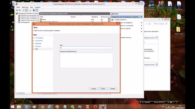
Task: Click Создать правило in the actions pane
Action: point(121,20)
